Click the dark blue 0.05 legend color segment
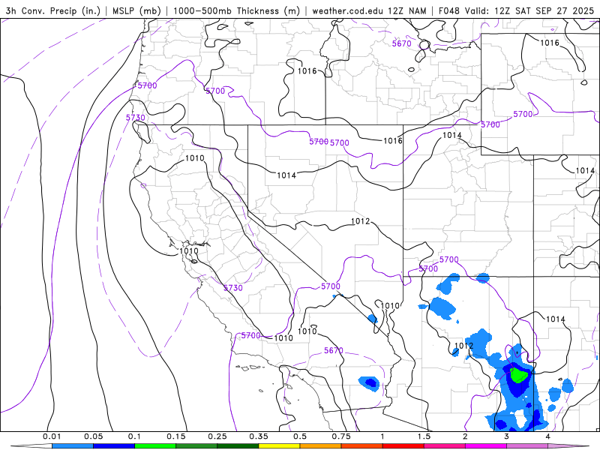 click(x=114, y=446)
